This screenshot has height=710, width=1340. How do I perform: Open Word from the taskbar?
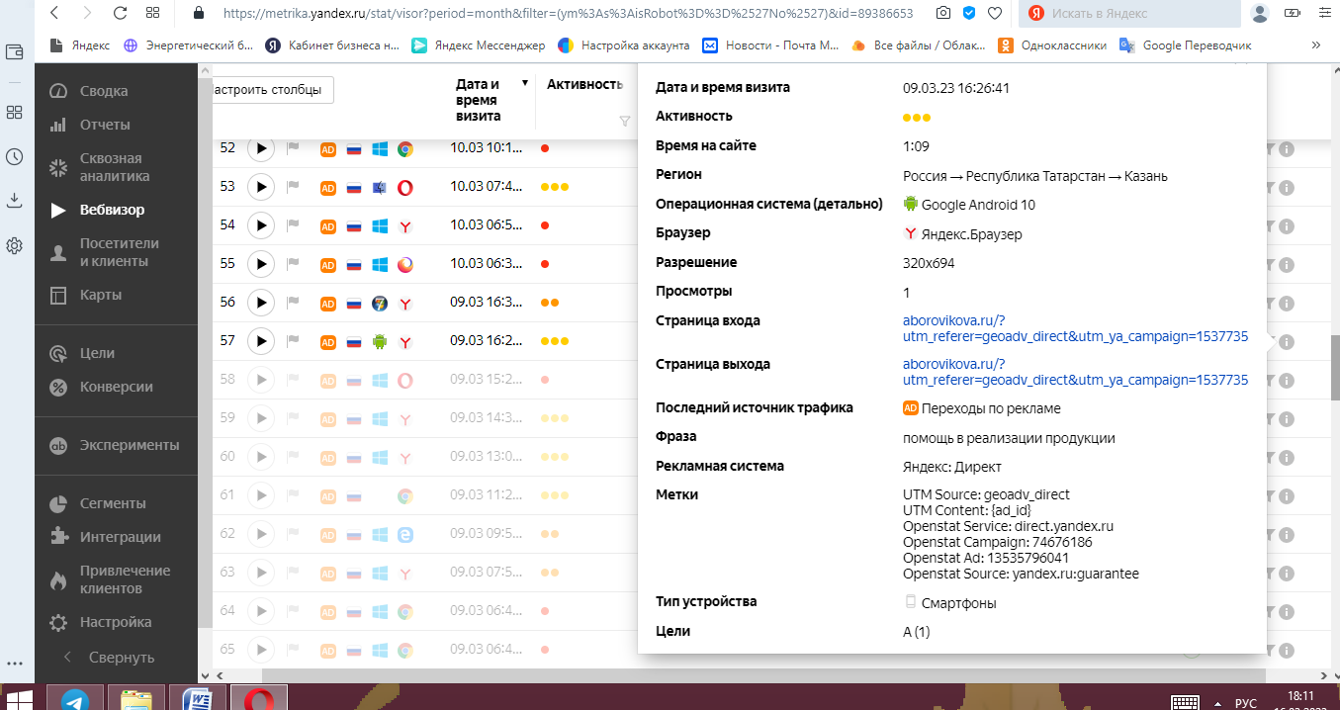coord(197,699)
